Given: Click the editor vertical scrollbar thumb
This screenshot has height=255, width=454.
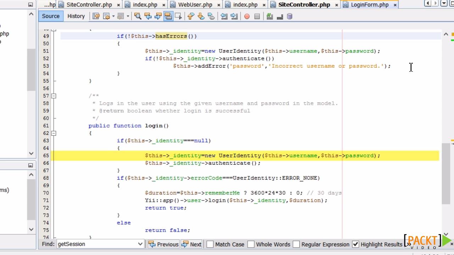Looking at the screenshot, I should click(x=445, y=174).
